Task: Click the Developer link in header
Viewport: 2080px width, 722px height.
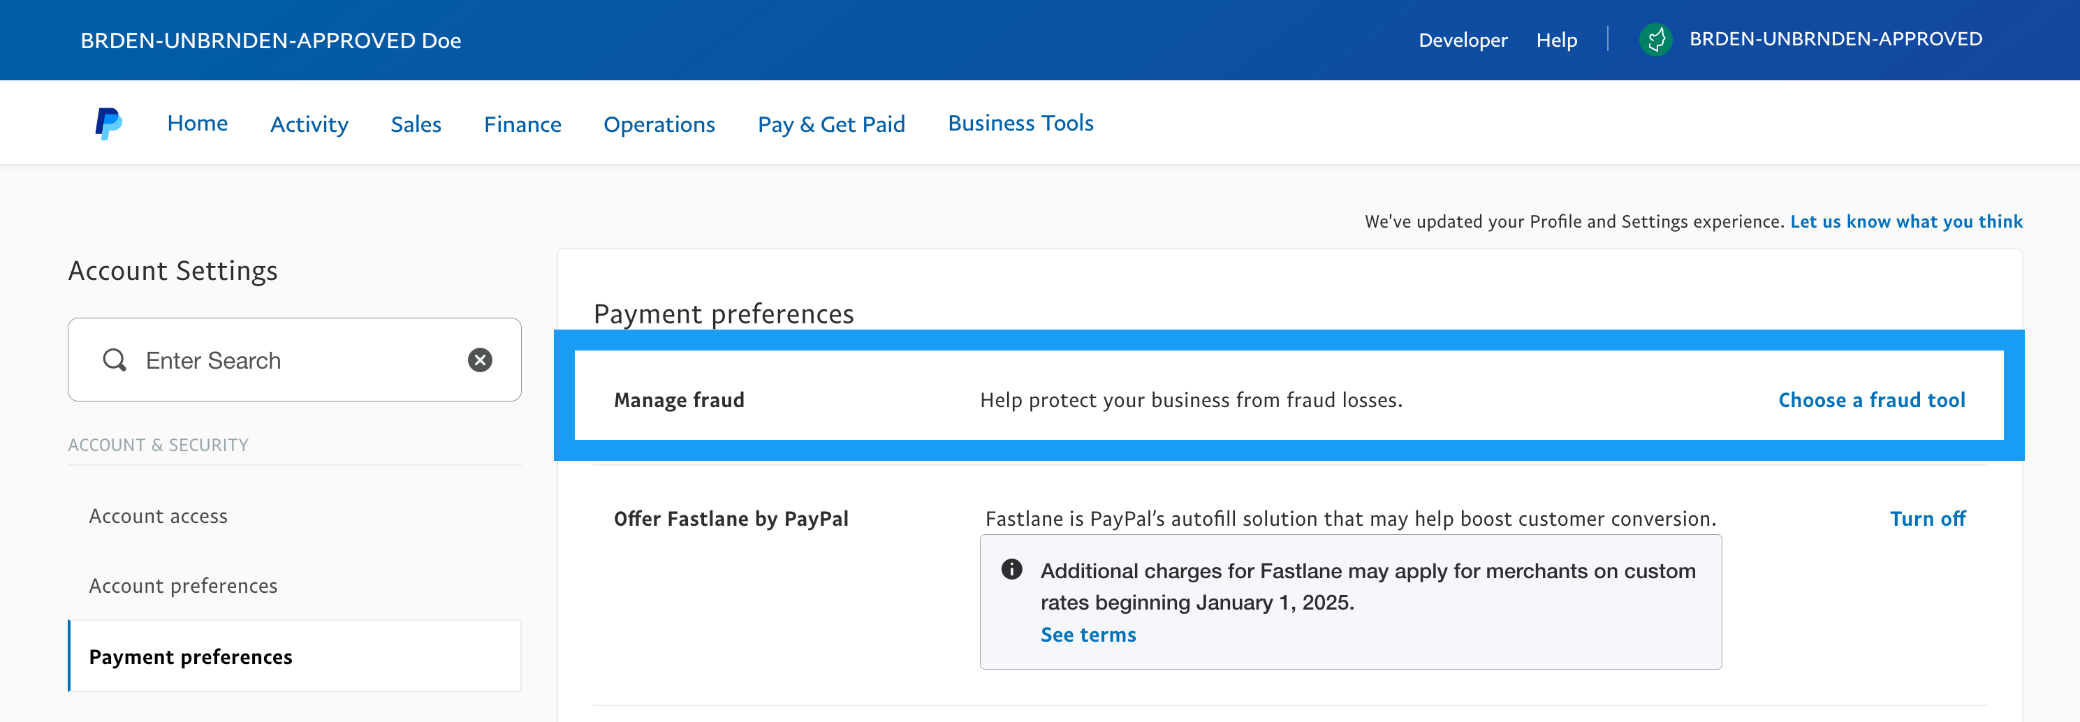Action: [1463, 40]
